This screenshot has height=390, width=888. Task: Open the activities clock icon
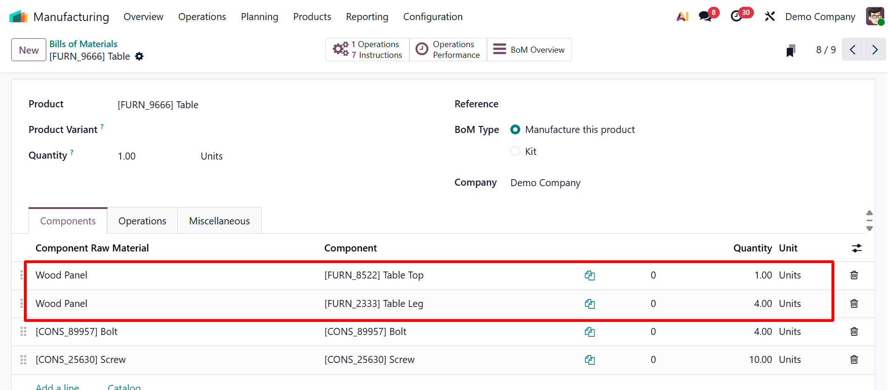737,17
